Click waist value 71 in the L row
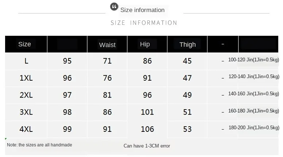Viewport: 283px width, 157px height. coord(107,61)
